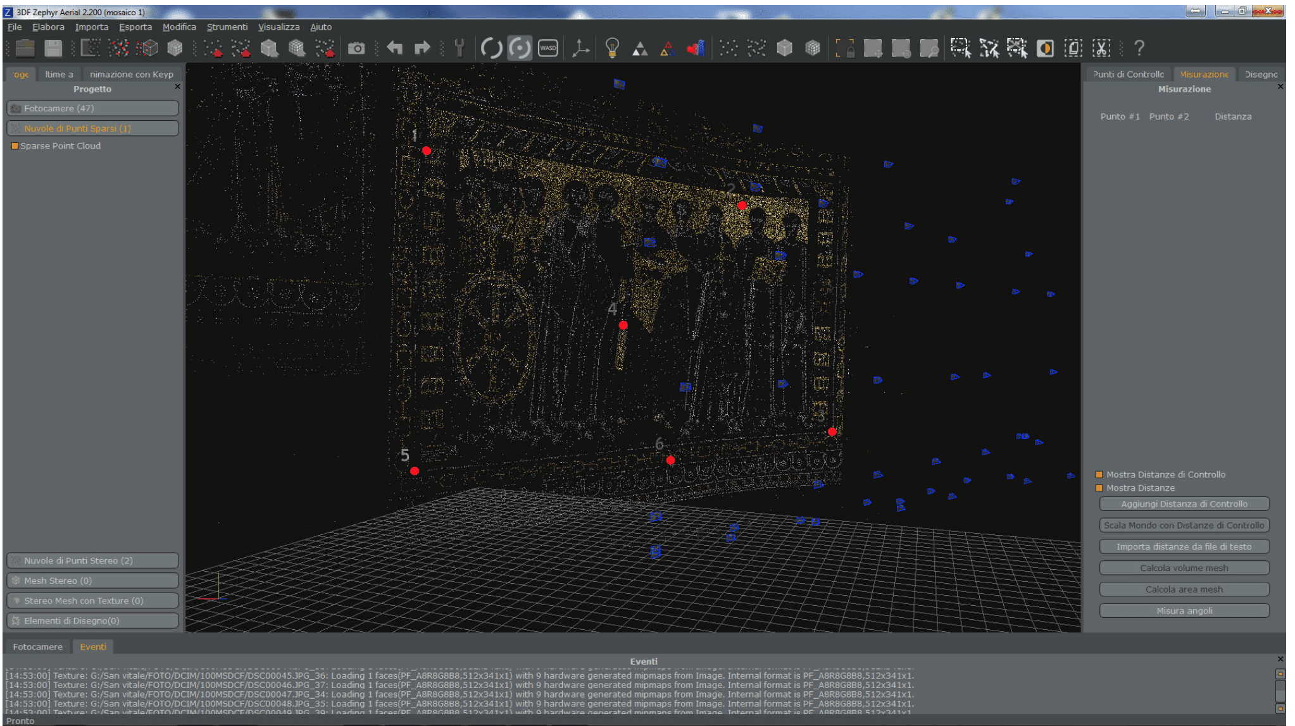Image resolution: width=1295 pixels, height=726 pixels.
Task: Click the redo right-arrow icon
Action: pos(422,48)
